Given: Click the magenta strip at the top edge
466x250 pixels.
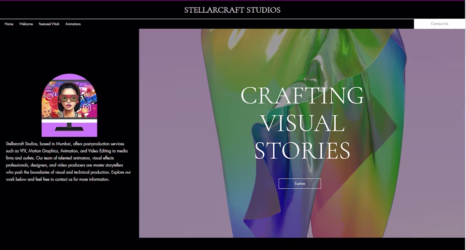Looking at the screenshot, I should (233, 1).
